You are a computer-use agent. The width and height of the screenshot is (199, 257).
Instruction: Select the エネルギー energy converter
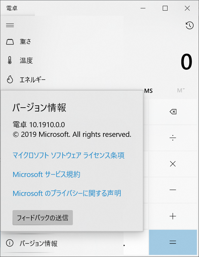click(x=62, y=80)
